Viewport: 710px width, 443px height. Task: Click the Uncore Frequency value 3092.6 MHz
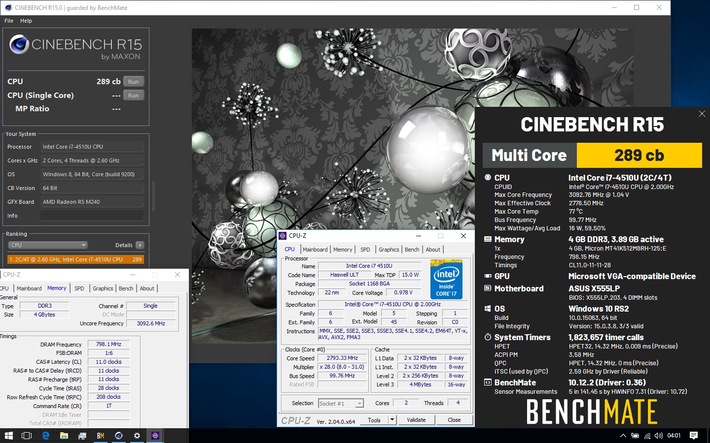[151, 323]
